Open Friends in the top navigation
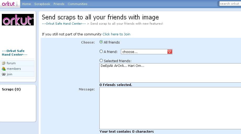 (x=59, y=4)
